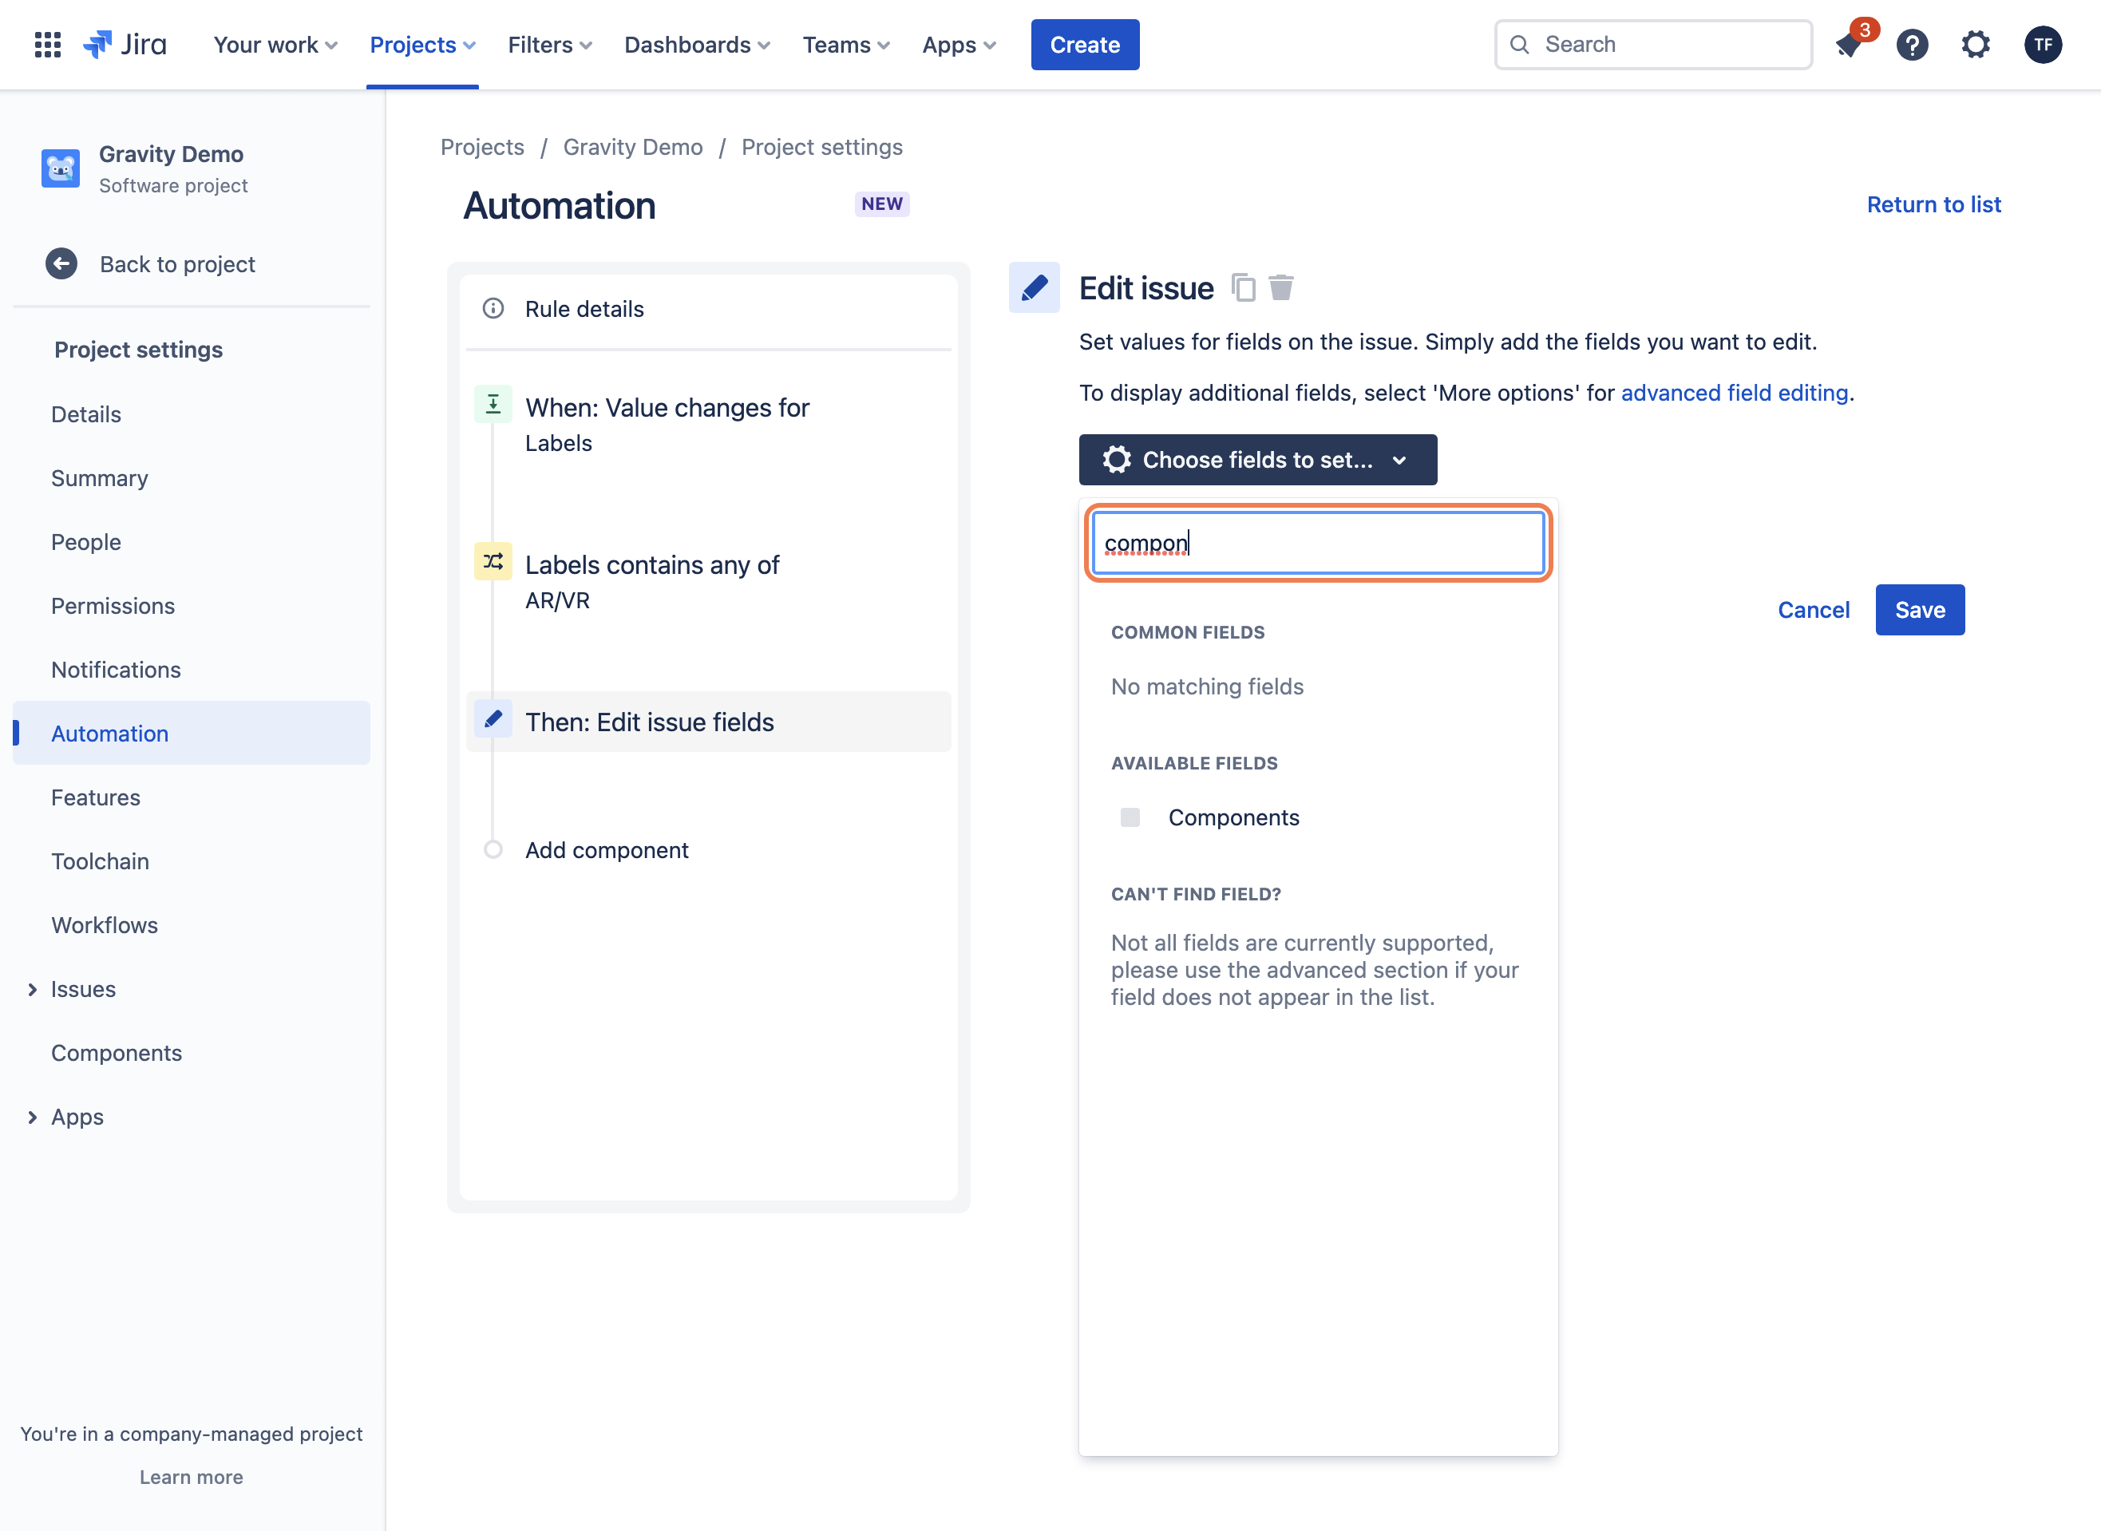Open the Dashboards dropdown

[x=697, y=45]
